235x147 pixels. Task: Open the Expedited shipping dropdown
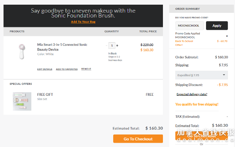click(201, 75)
